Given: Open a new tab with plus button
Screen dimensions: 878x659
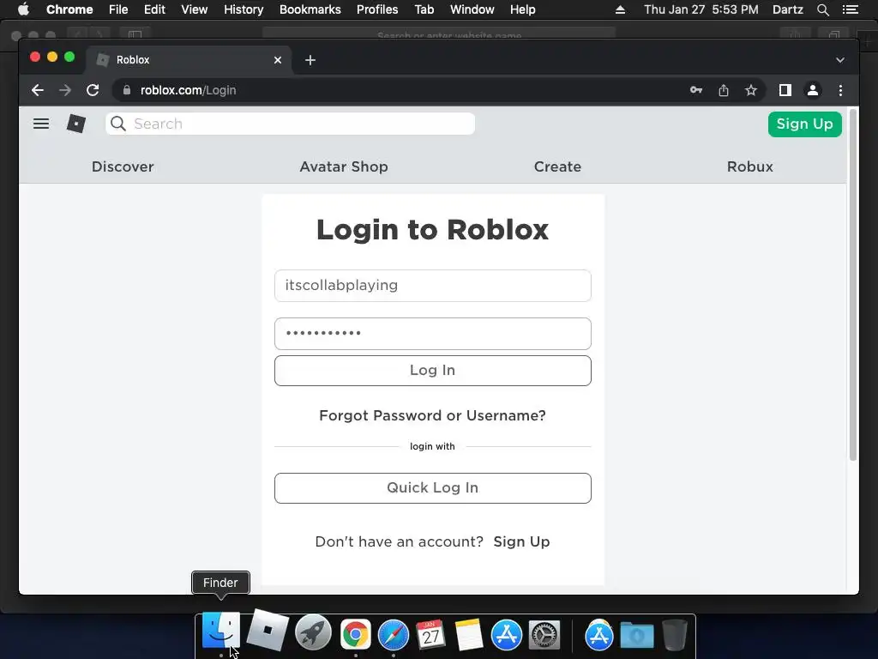Looking at the screenshot, I should (x=310, y=60).
